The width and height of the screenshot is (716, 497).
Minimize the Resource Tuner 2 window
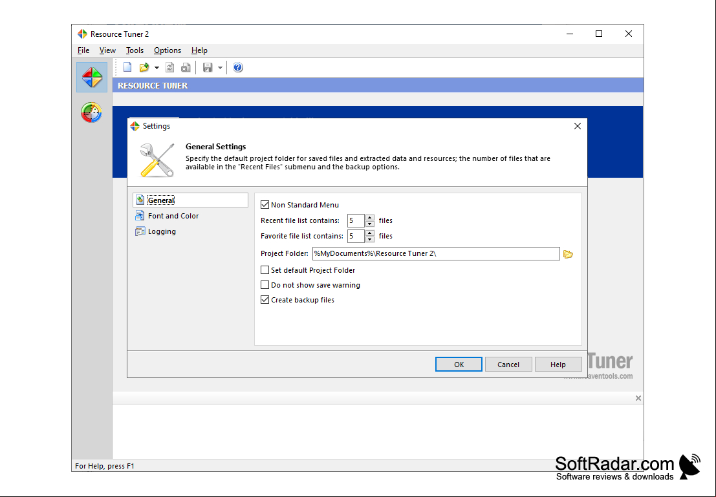[x=570, y=34]
